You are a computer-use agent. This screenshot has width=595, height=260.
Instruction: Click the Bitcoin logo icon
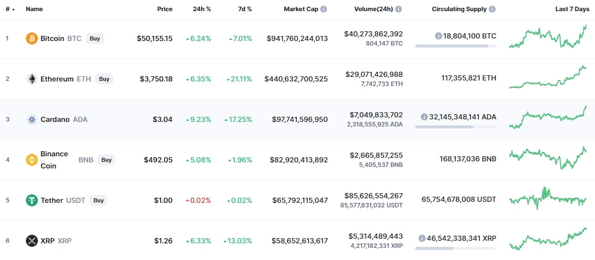point(32,38)
